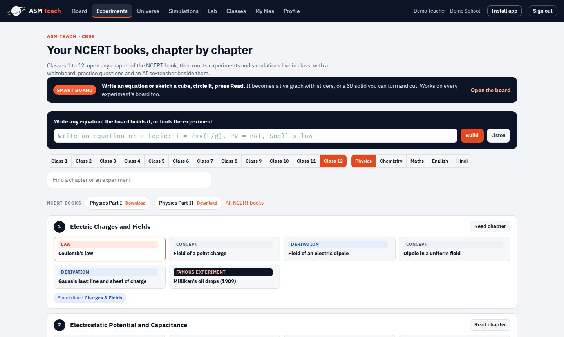Image resolution: width=564 pixels, height=337 pixels.
Task: Click the Install app button
Action: 504,11
